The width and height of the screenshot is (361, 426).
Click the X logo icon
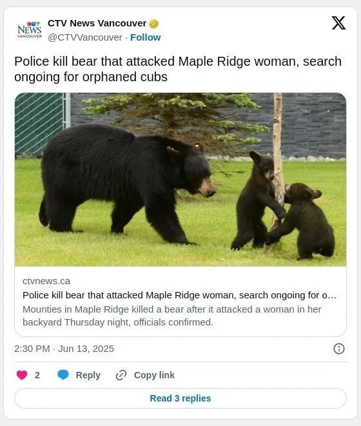tap(338, 23)
